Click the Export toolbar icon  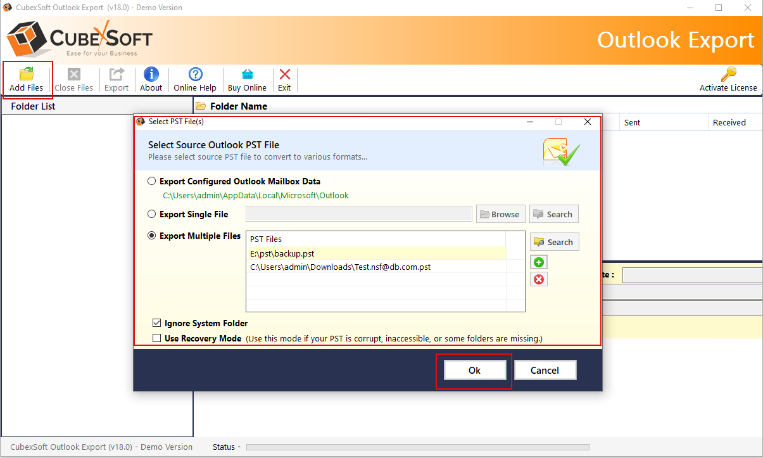tap(117, 75)
